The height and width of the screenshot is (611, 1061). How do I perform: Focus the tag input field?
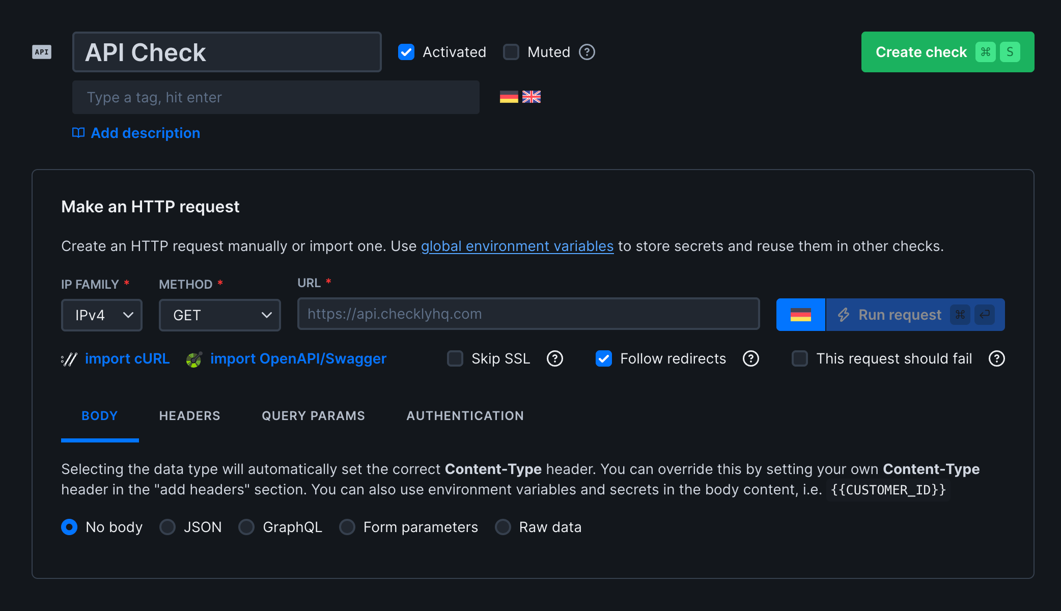coord(276,97)
